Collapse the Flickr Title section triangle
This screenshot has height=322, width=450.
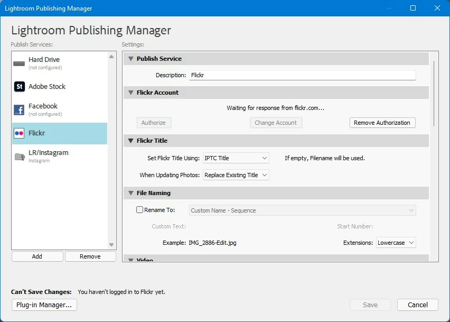point(131,141)
